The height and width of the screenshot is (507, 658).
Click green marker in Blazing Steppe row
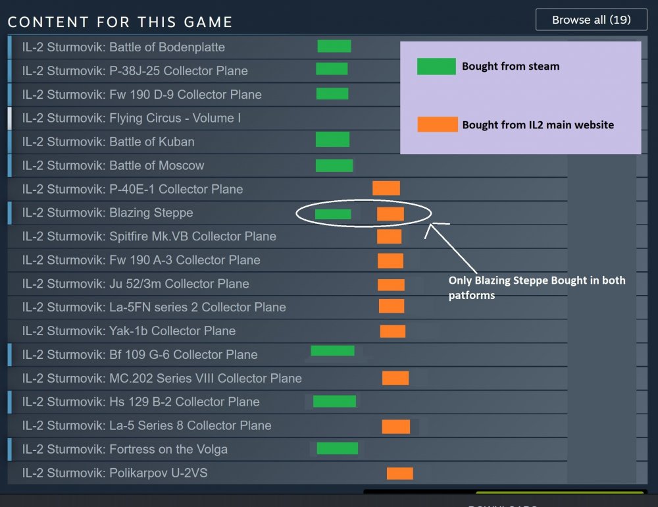coord(333,214)
